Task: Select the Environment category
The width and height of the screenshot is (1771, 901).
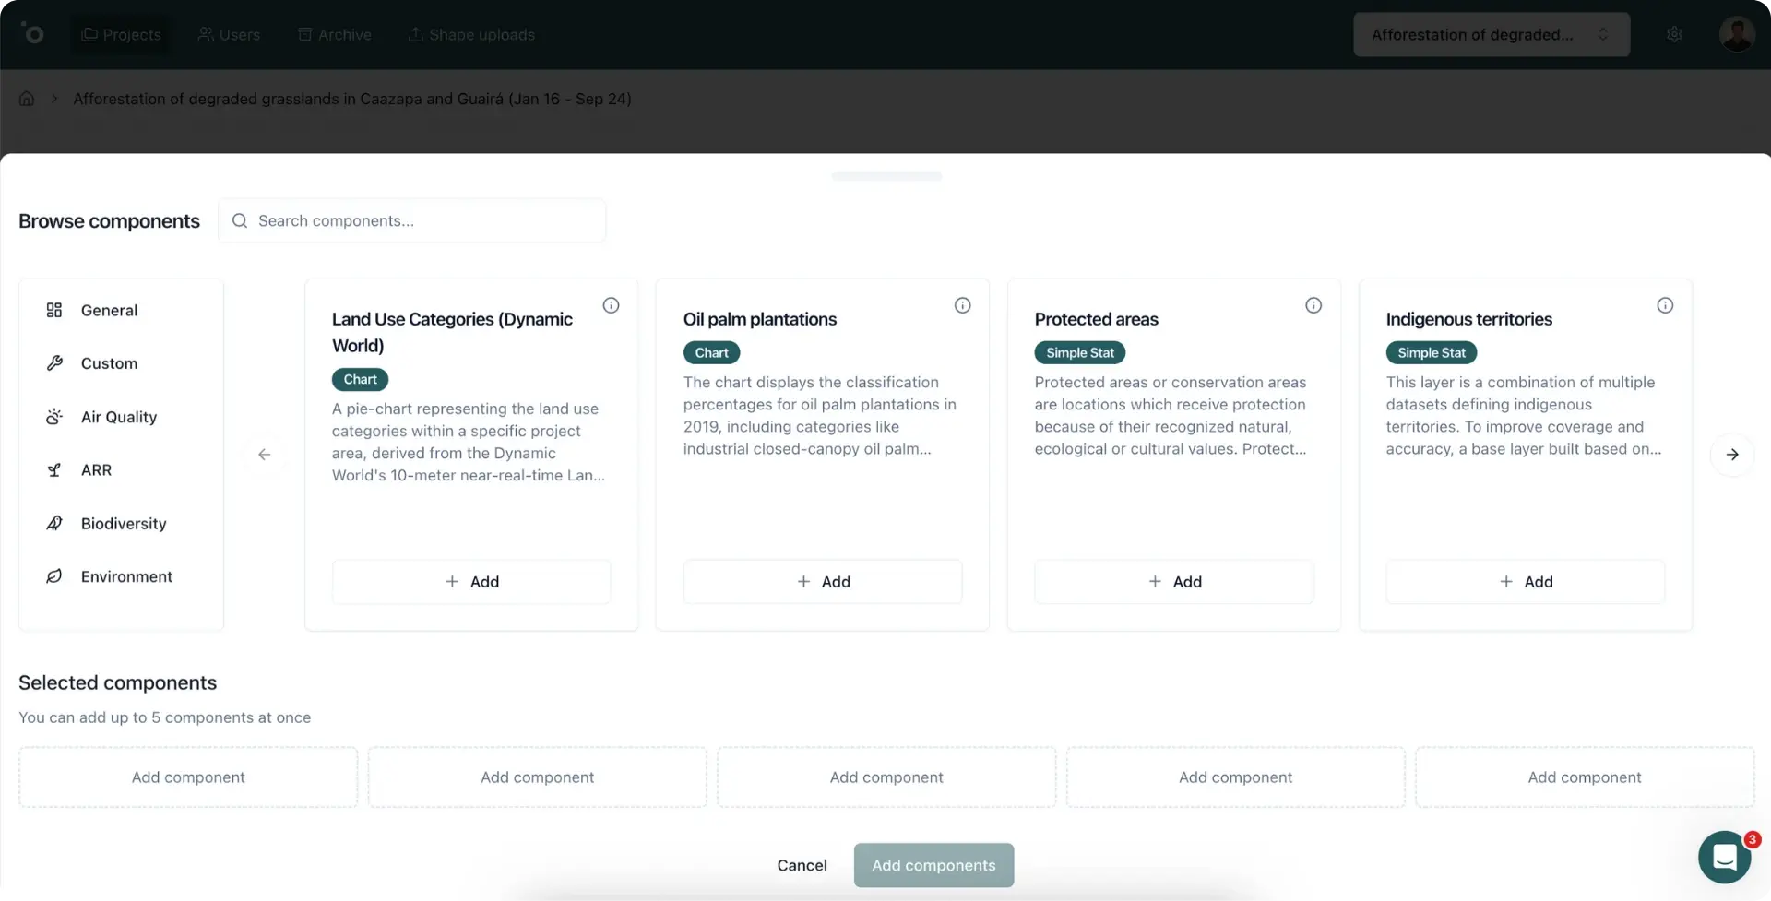Action: pyautogui.click(x=126, y=576)
